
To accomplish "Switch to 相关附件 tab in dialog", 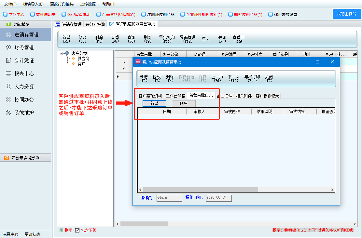I will click(244, 96).
